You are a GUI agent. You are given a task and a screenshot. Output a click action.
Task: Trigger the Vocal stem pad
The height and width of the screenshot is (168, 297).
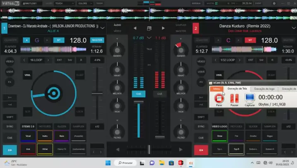tap(28, 136)
